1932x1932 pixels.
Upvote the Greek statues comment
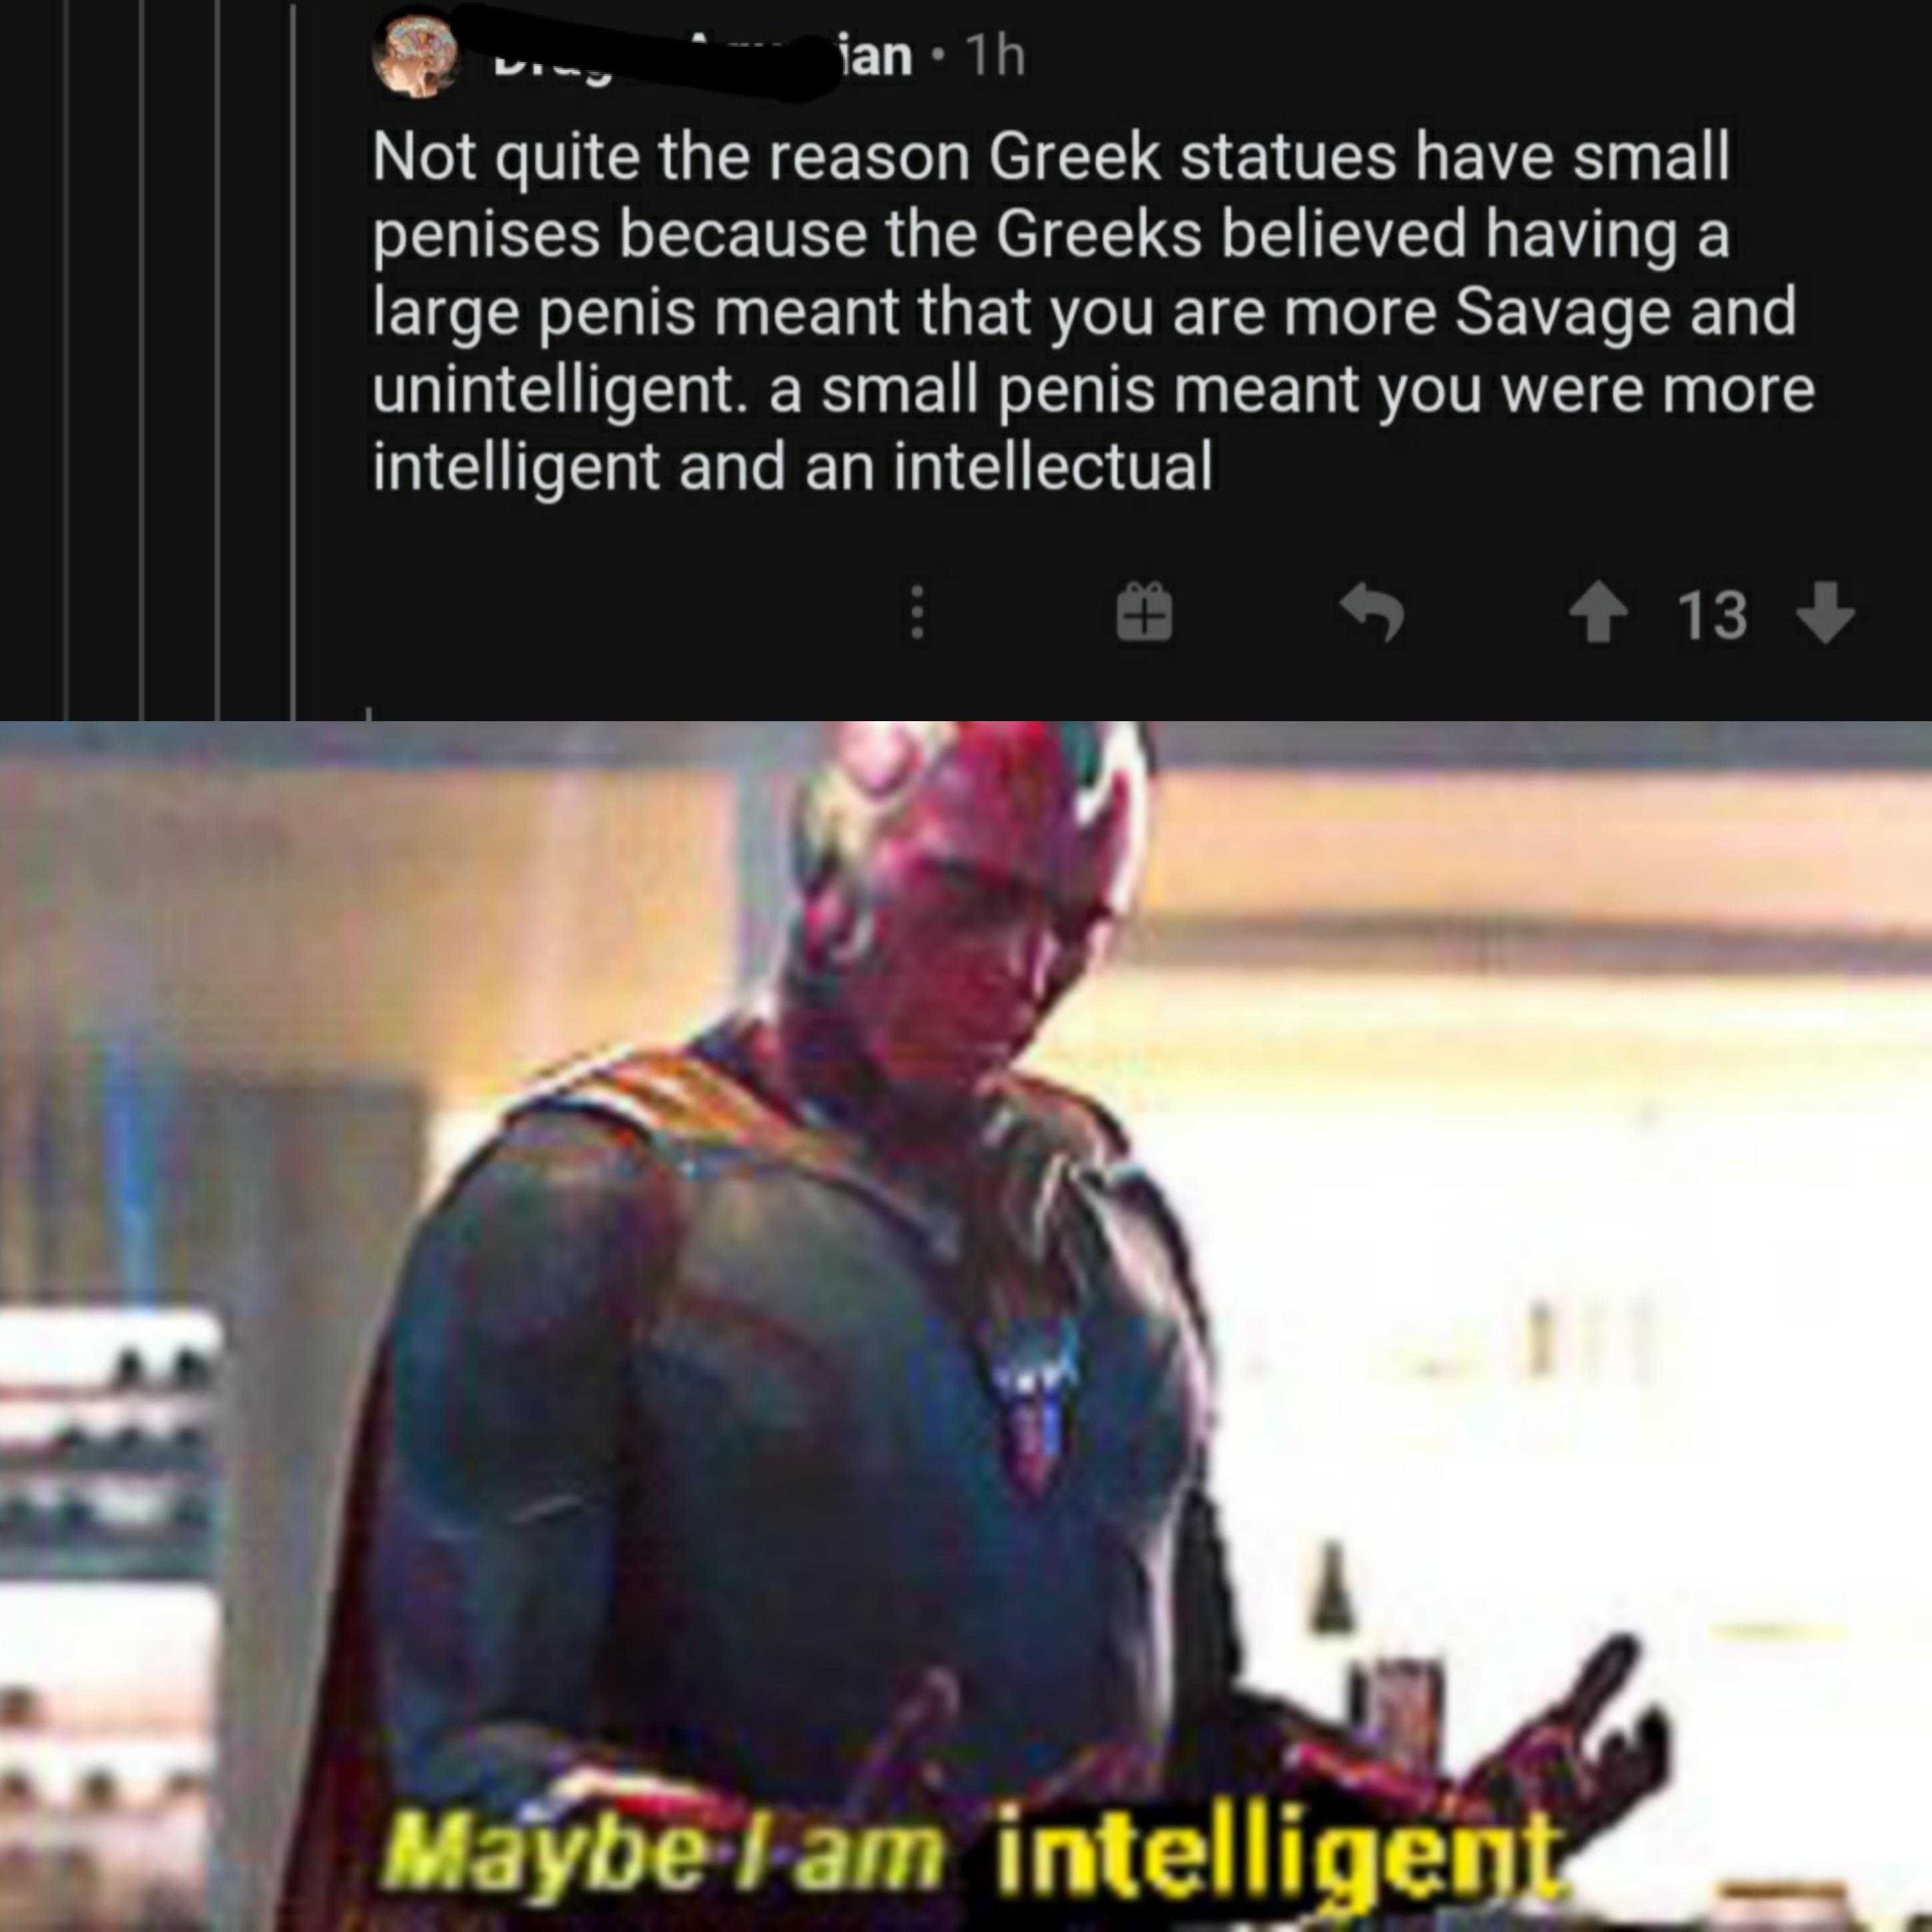pos(1597,613)
